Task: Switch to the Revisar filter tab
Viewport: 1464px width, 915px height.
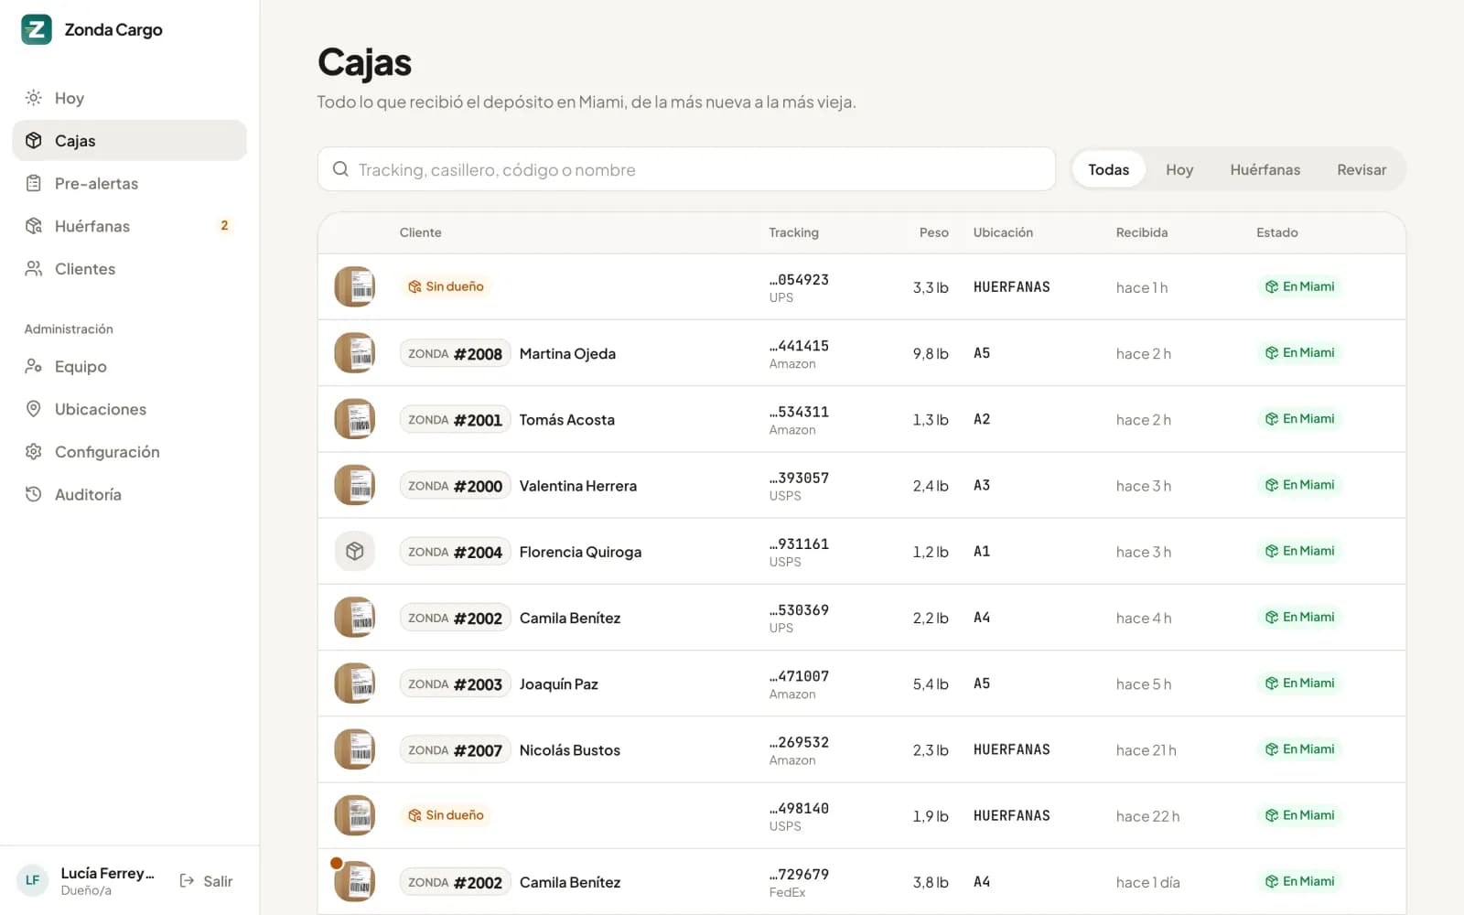Action: tap(1362, 169)
